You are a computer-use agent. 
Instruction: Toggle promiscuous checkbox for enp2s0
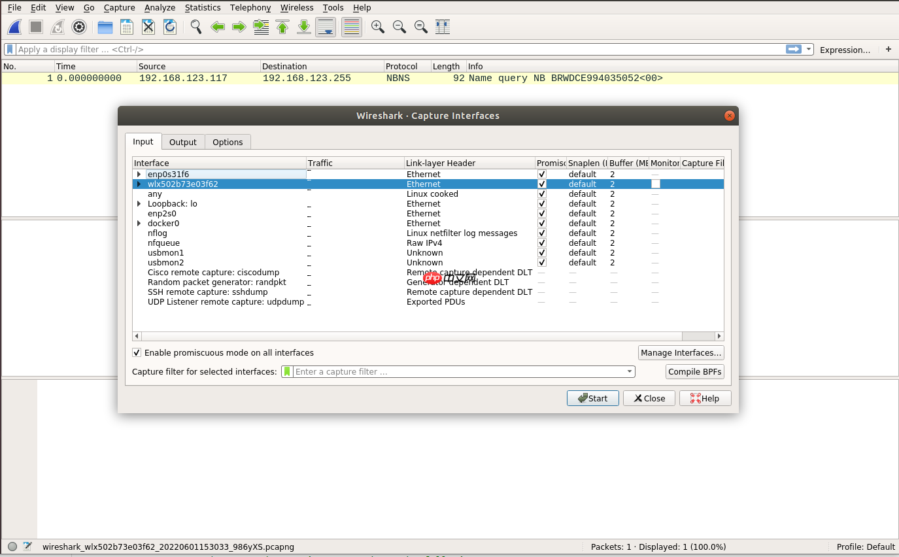541,214
